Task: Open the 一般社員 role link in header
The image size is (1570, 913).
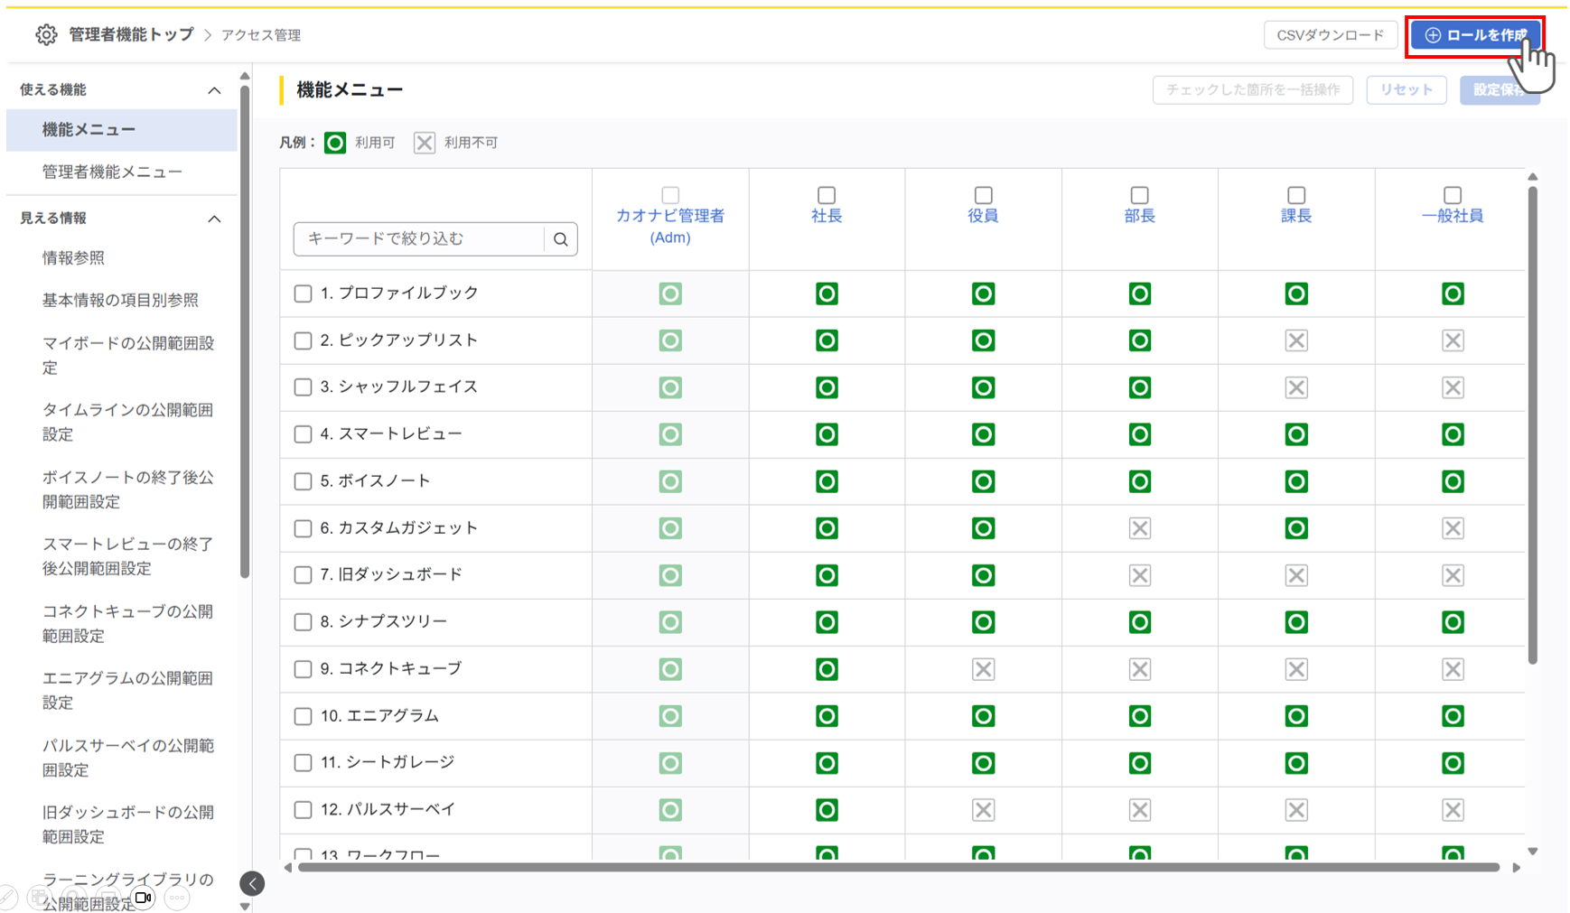Action: (x=1453, y=216)
